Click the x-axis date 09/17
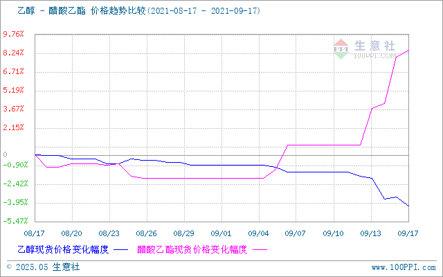Image resolution: width=443 pixels, height=277 pixels. pos(408,233)
